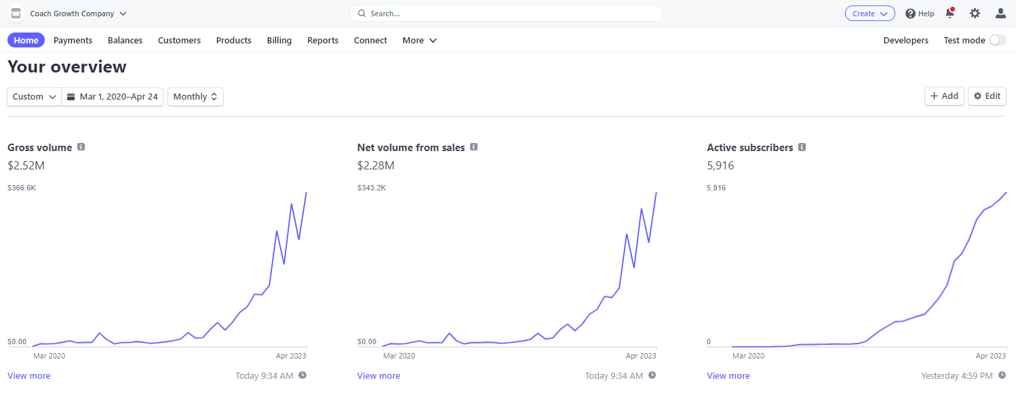Click the Add button

pyautogui.click(x=943, y=96)
